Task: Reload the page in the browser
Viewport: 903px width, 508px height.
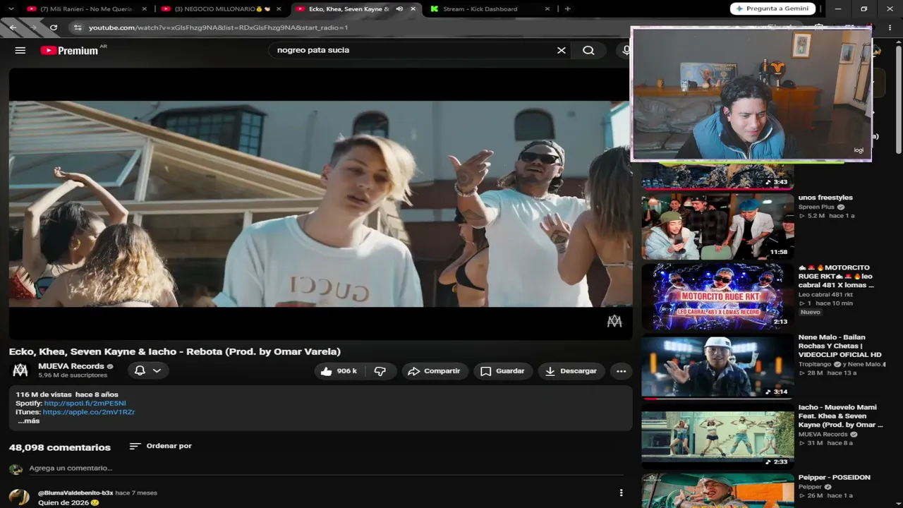Action: point(54,28)
